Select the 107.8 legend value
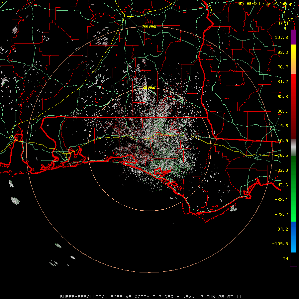 click(281, 37)
